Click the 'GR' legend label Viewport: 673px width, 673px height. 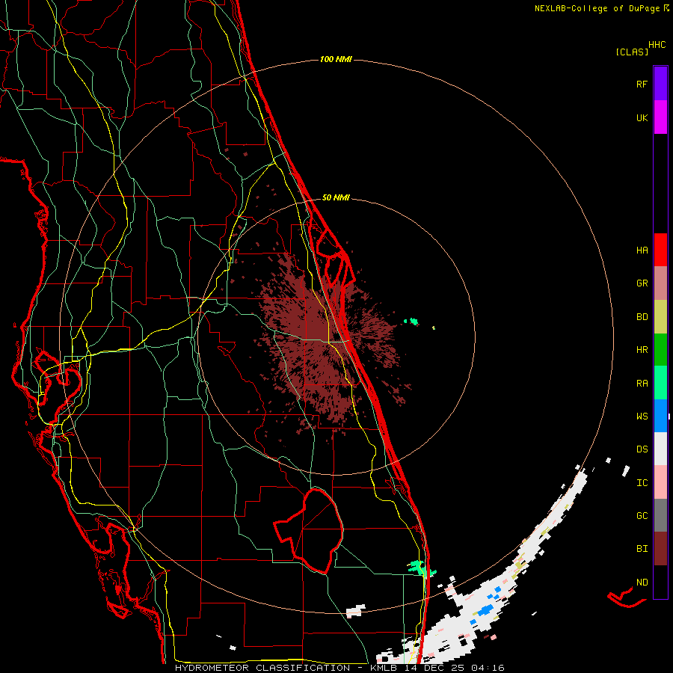coord(642,283)
